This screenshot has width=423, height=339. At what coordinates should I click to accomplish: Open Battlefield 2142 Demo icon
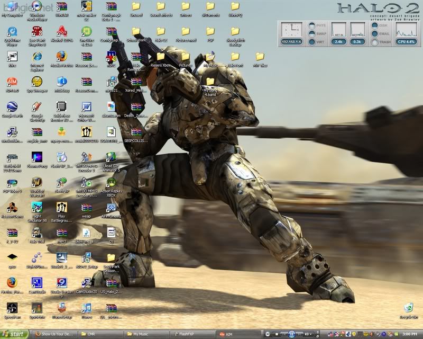12,162
